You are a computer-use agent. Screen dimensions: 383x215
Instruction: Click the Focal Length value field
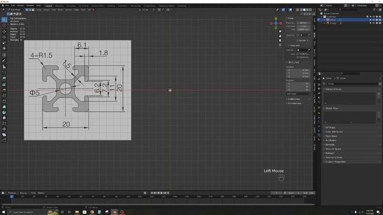click(x=303, y=23)
